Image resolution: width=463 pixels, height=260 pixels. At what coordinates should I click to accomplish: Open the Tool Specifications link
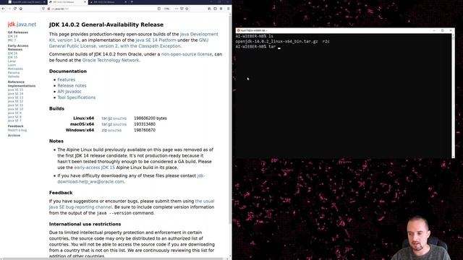coord(77,97)
